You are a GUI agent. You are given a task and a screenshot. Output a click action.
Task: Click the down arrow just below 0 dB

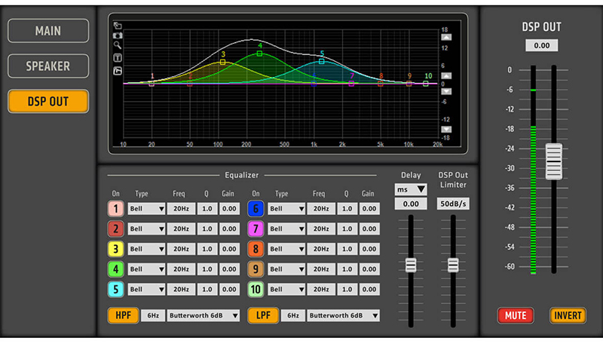pos(446,91)
